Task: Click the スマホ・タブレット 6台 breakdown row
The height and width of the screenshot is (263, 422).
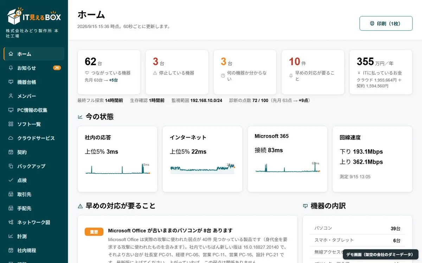Action: (x=357, y=240)
